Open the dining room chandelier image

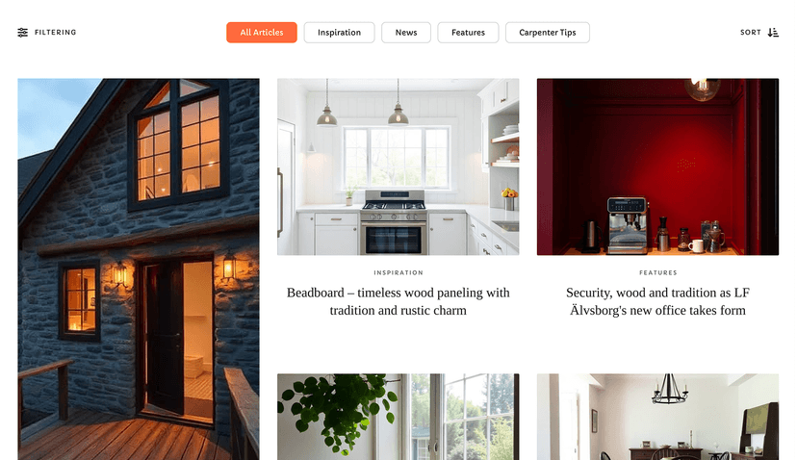click(x=657, y=417)
